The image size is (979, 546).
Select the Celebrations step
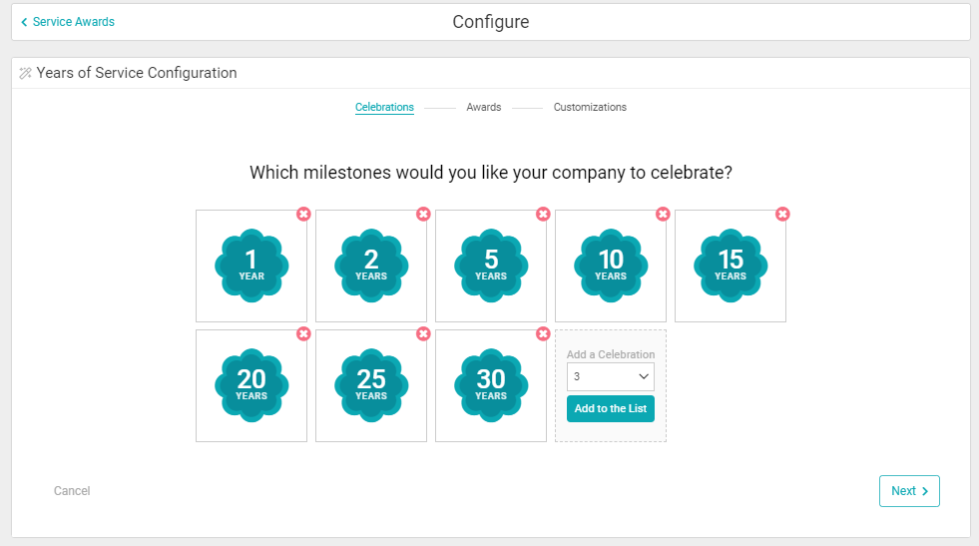point(384,107)
